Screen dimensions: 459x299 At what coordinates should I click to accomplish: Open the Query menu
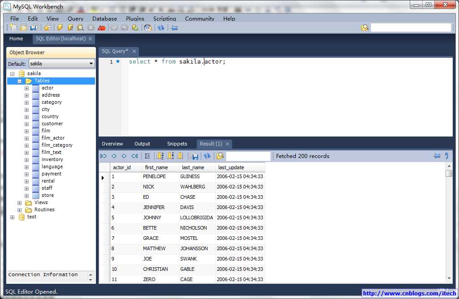(75, 18)
